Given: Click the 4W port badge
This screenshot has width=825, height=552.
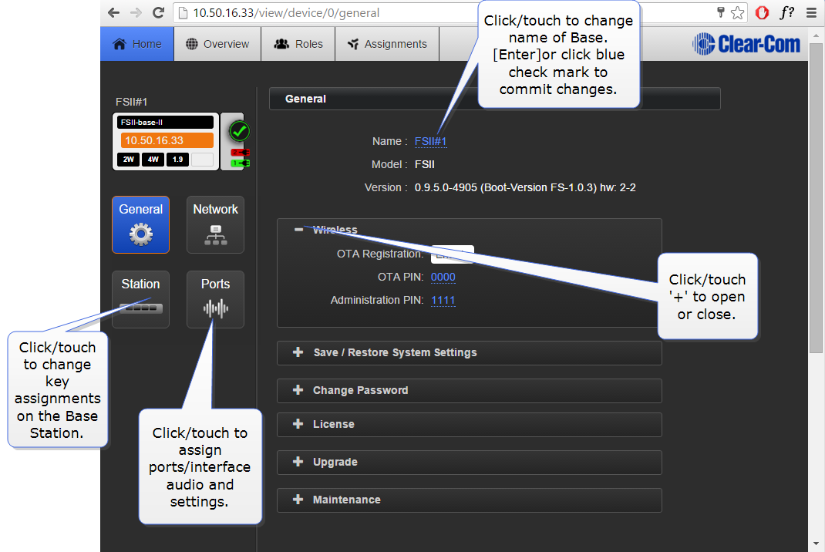Looking at the screenshot, I should [x=153, y=160].
